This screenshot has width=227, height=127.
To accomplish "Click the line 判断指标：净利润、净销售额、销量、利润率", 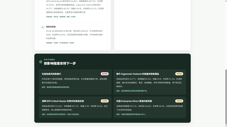I will pos(61,17).
